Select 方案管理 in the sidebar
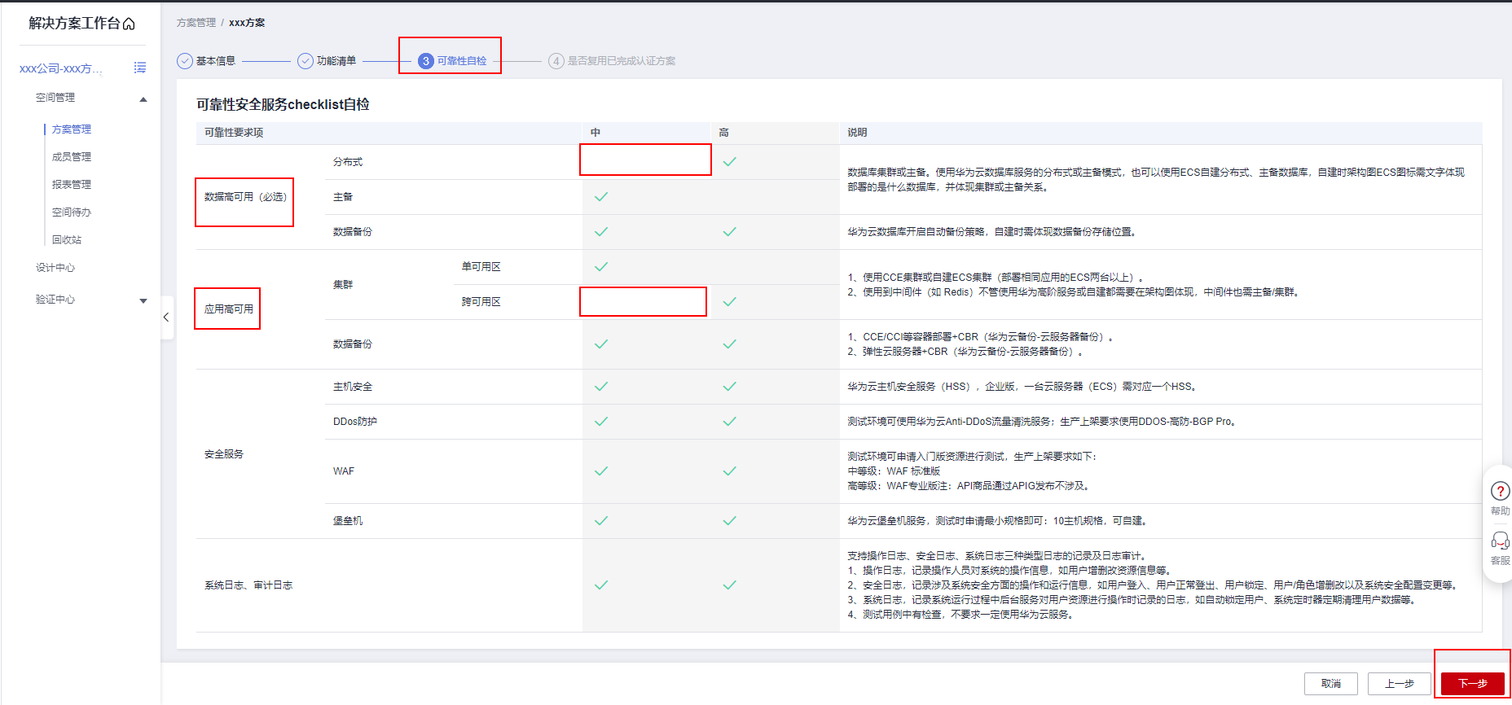Image resolution: width=1512 pixels, height=705 pixels. [x=72, y=129]
